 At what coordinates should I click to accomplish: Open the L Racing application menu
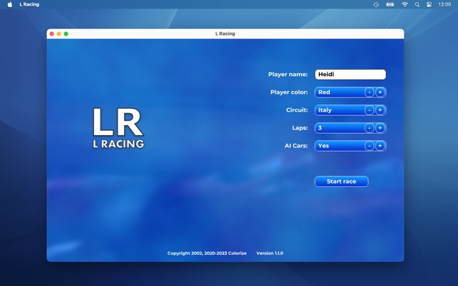pos(29,4)
